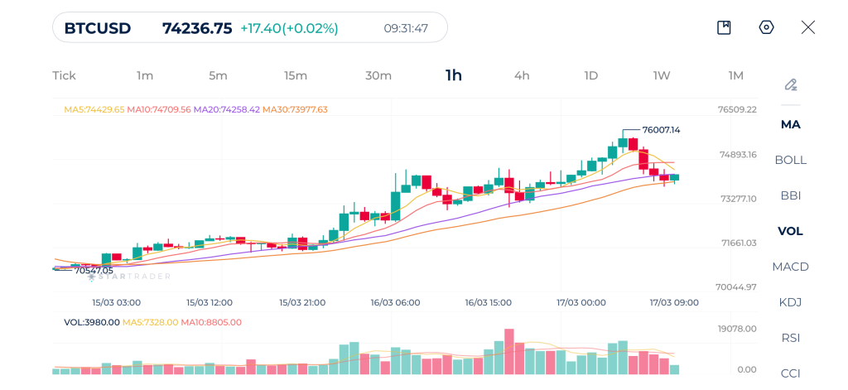Toggle the VOL sub-indicator
This screenshot has width=848, height=390.
point(791,231)
